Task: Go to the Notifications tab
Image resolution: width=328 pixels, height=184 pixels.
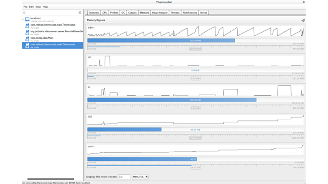Action: pyautogui.click(x=190, y=13)
